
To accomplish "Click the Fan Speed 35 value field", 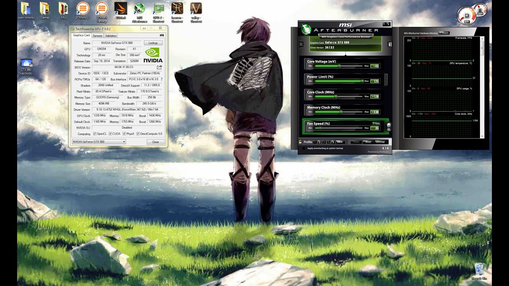I will click(375, 128).
